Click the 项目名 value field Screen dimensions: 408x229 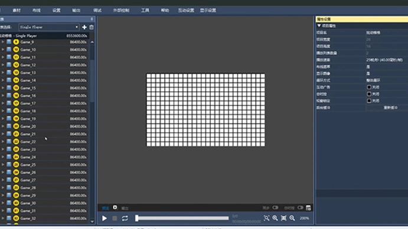pyautogui.click(x=387, y=33)
